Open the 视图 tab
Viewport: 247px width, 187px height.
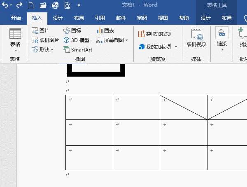coord(163,18)
